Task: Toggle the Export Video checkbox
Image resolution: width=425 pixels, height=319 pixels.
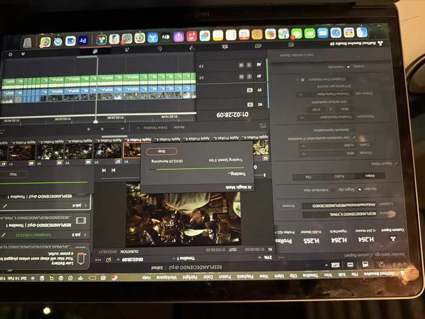Action: [x=396, y=163]
